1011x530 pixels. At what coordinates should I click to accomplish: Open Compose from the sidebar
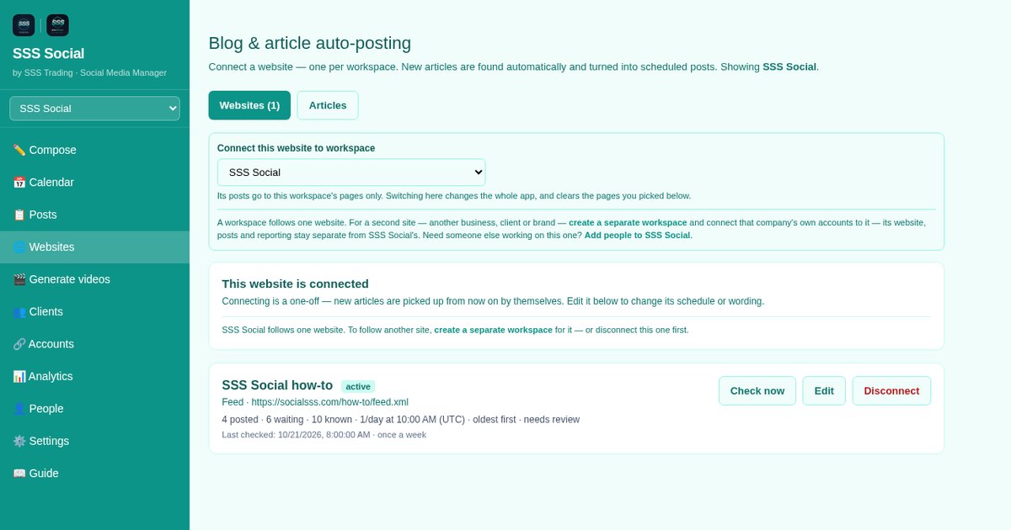94,150
